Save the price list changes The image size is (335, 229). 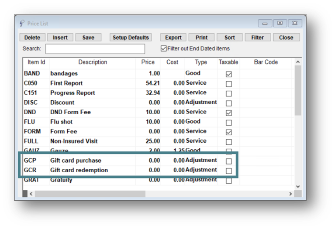click(x=88, y=38)
